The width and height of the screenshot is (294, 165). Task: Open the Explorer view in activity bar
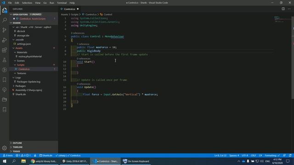4,10
